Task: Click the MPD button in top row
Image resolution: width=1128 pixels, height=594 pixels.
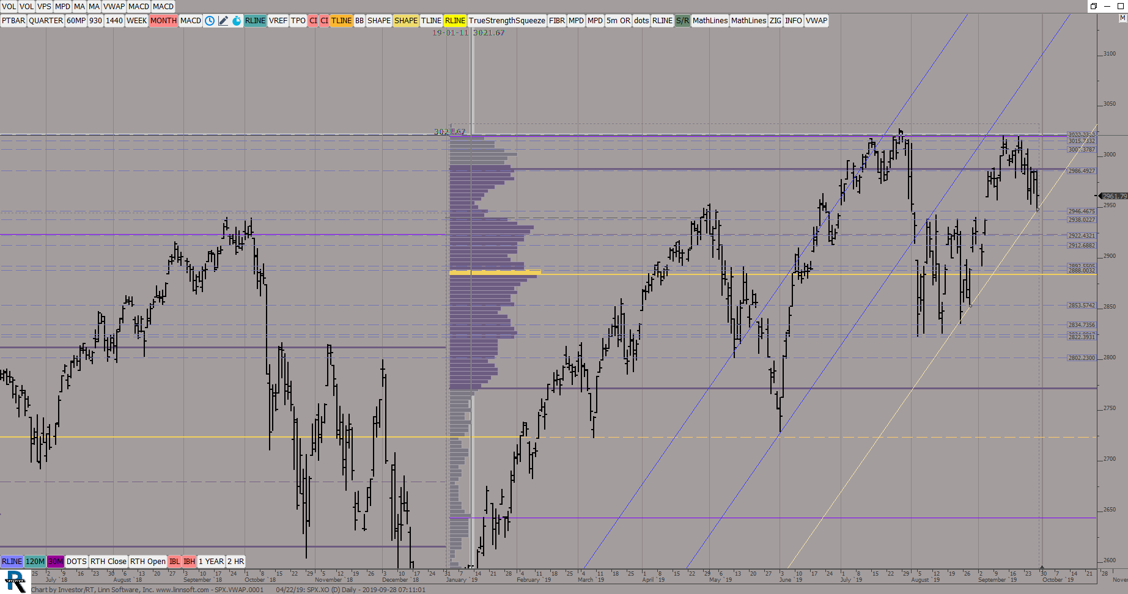Action: click(62, 6)
